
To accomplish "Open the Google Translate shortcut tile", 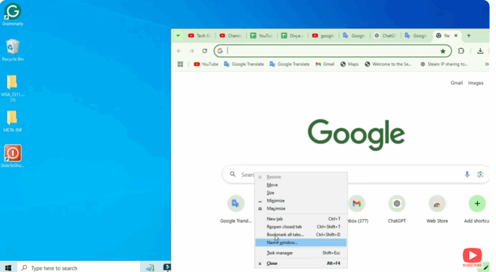I will pyautogui.click(x=236, y=209).
